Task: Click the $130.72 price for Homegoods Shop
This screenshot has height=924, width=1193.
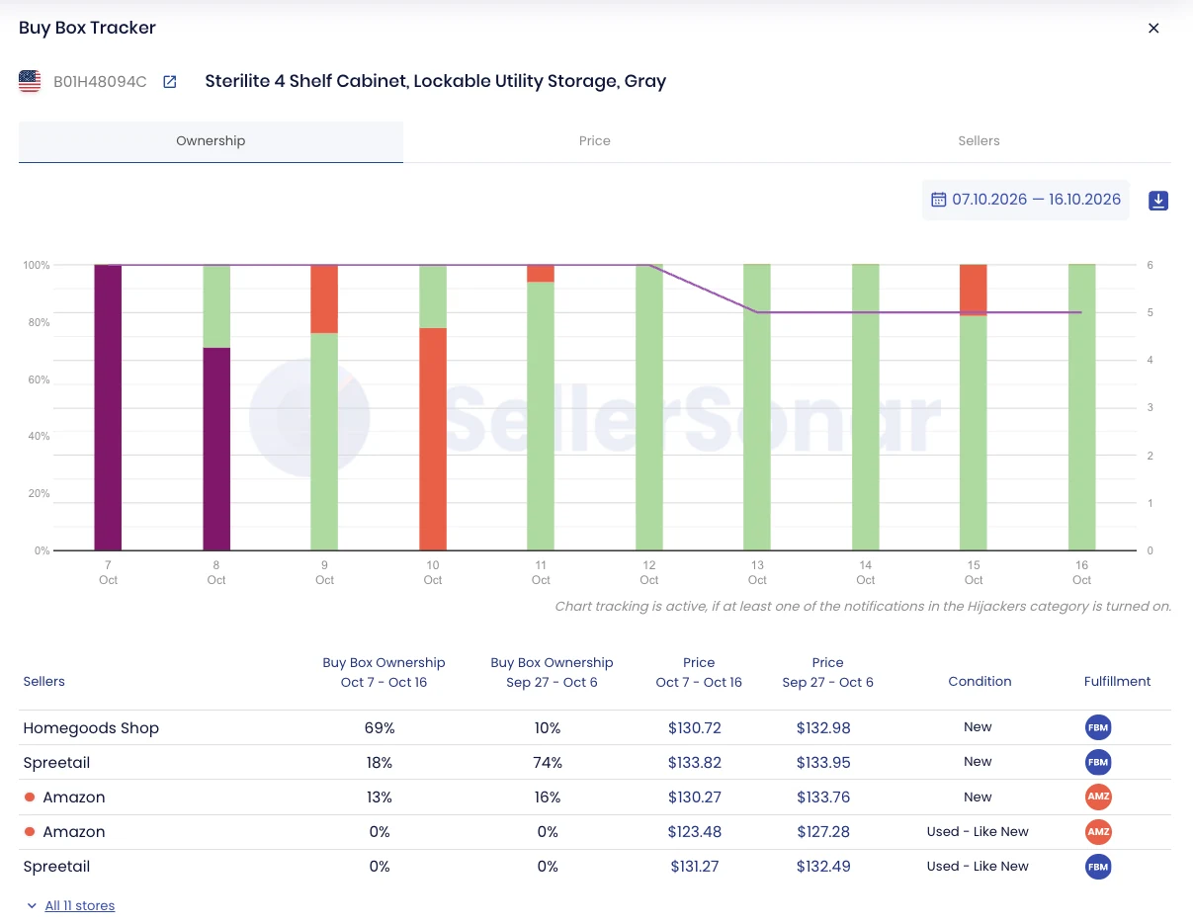Action: click(695, 728)
